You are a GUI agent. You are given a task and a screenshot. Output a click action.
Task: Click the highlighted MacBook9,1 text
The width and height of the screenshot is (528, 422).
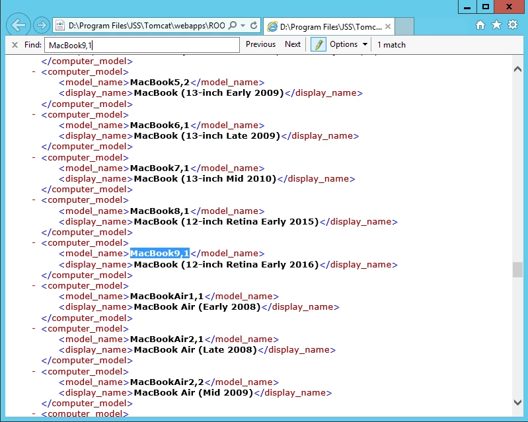point(160,254)
